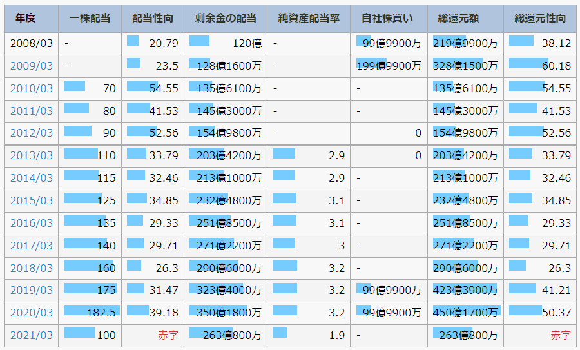
Task: Open the 2014/03 fiscal year link
Action: 32,178
